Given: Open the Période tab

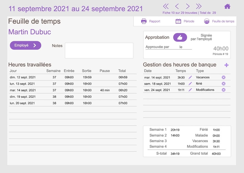Looking at the screenshot, I should (x=185, y=21).
